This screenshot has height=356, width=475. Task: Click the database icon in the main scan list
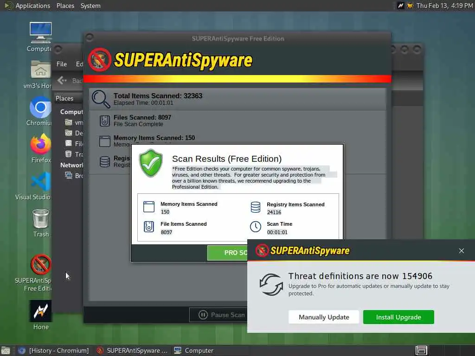click(104, 162)
